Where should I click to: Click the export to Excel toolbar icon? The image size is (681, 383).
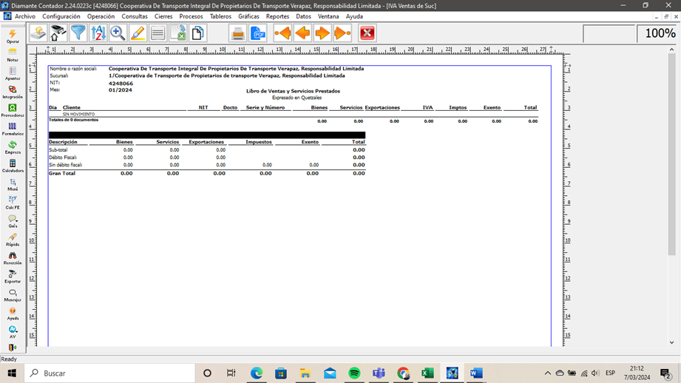[x=177, y=33]
